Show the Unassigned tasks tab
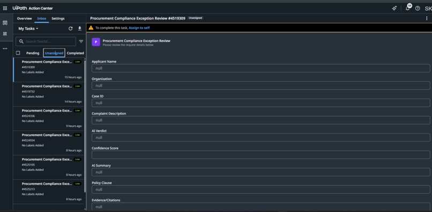 [54, 53]
